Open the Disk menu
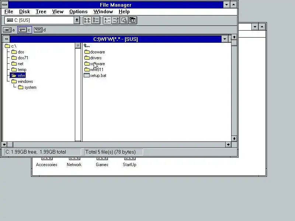This screenshot has height=221, width=295. [24, 12]
